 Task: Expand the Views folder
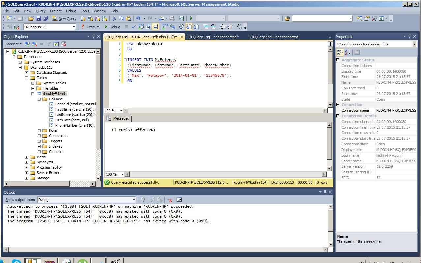27,157
